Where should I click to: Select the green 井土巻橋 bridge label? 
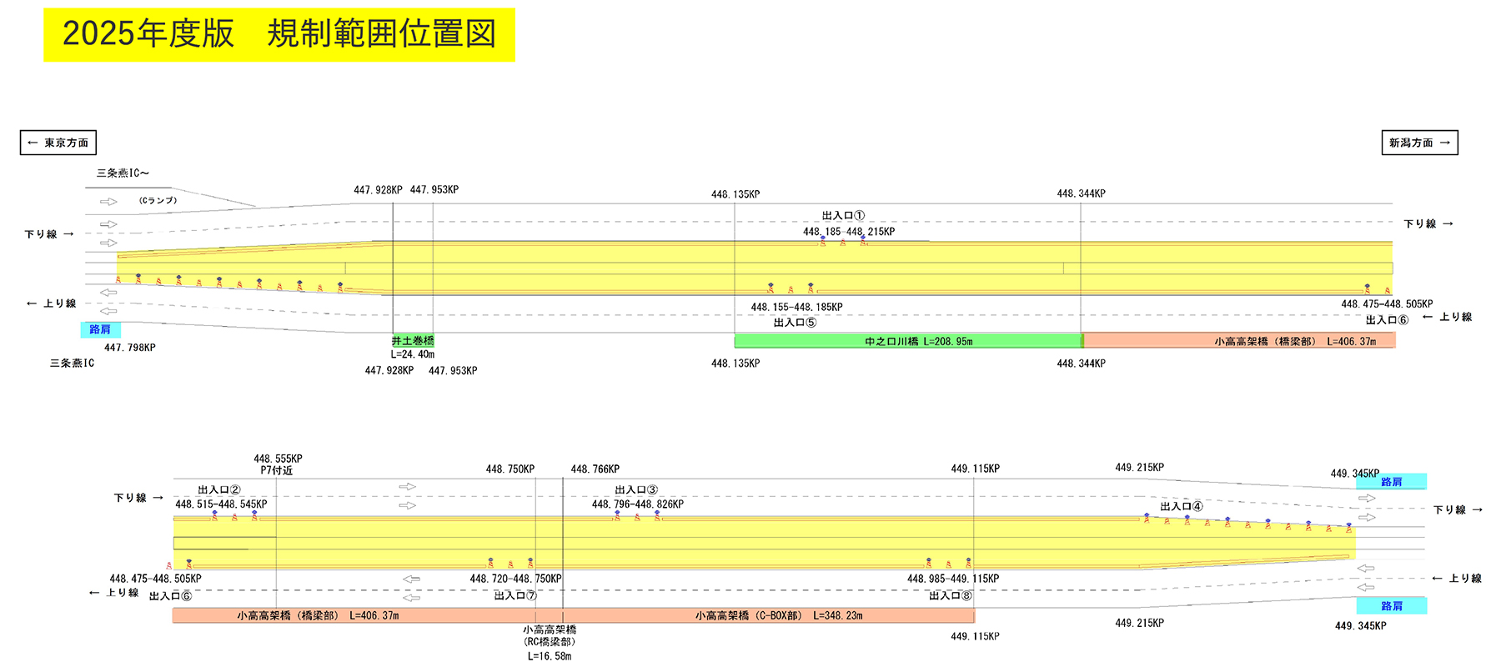[x=413, y=341]
